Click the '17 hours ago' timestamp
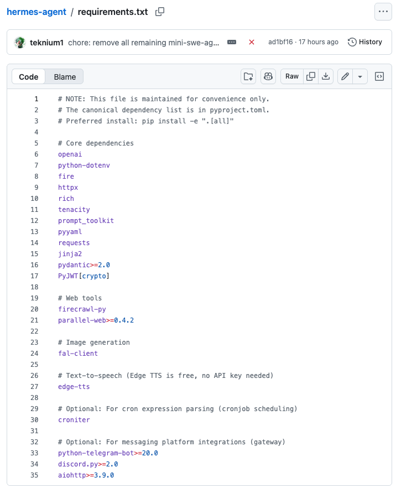The height and width of the screenshot is (493, 396). [319, 42]
